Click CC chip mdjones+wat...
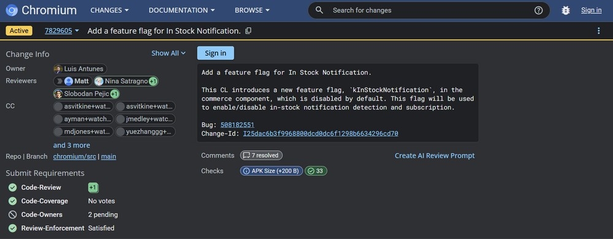 click(x=83, y=132)
